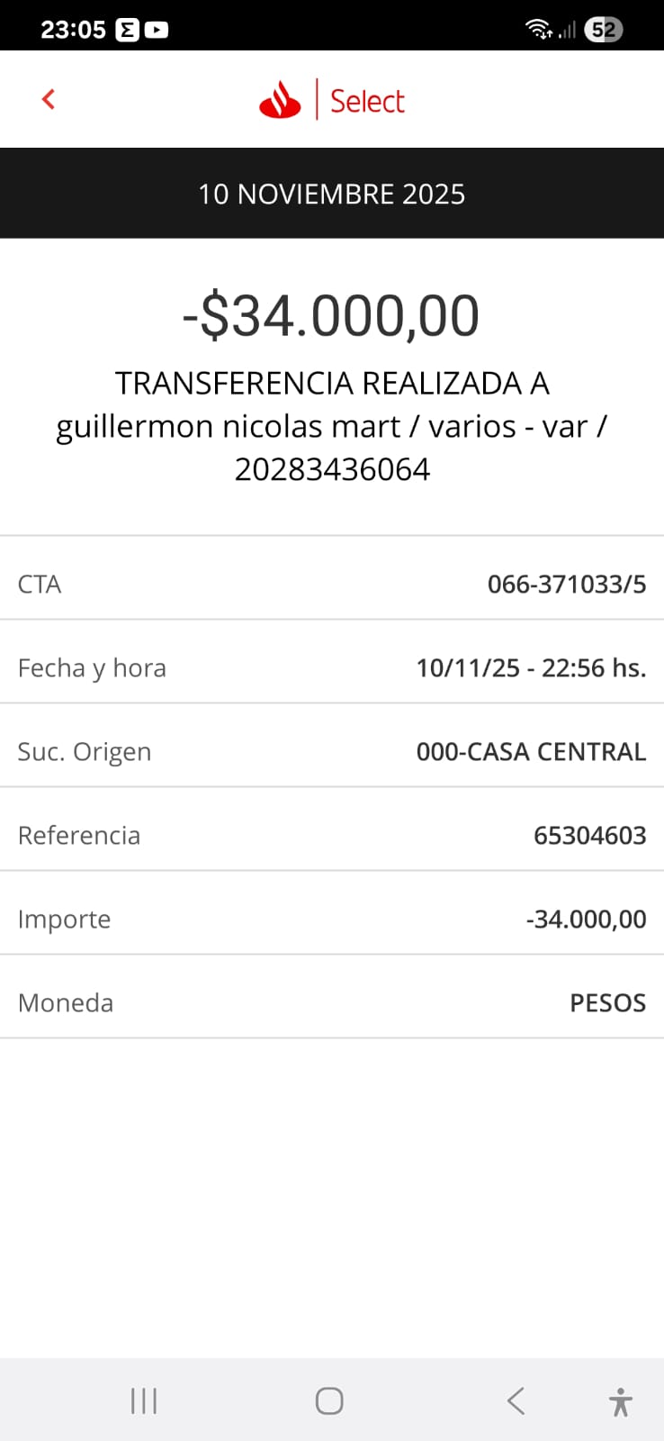The width and height of the screenshot is (664, 1441).
Task: Select the CTA account number 066-371033/5
Action: pos(566,585)
